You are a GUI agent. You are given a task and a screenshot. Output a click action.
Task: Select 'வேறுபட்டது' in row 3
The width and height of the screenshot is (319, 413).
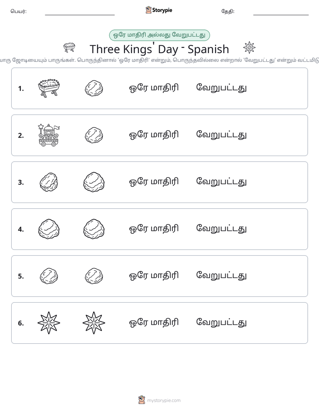tap(221, 182)
